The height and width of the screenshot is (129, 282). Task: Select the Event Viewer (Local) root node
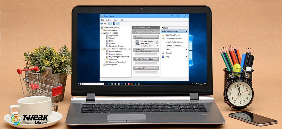111,28
